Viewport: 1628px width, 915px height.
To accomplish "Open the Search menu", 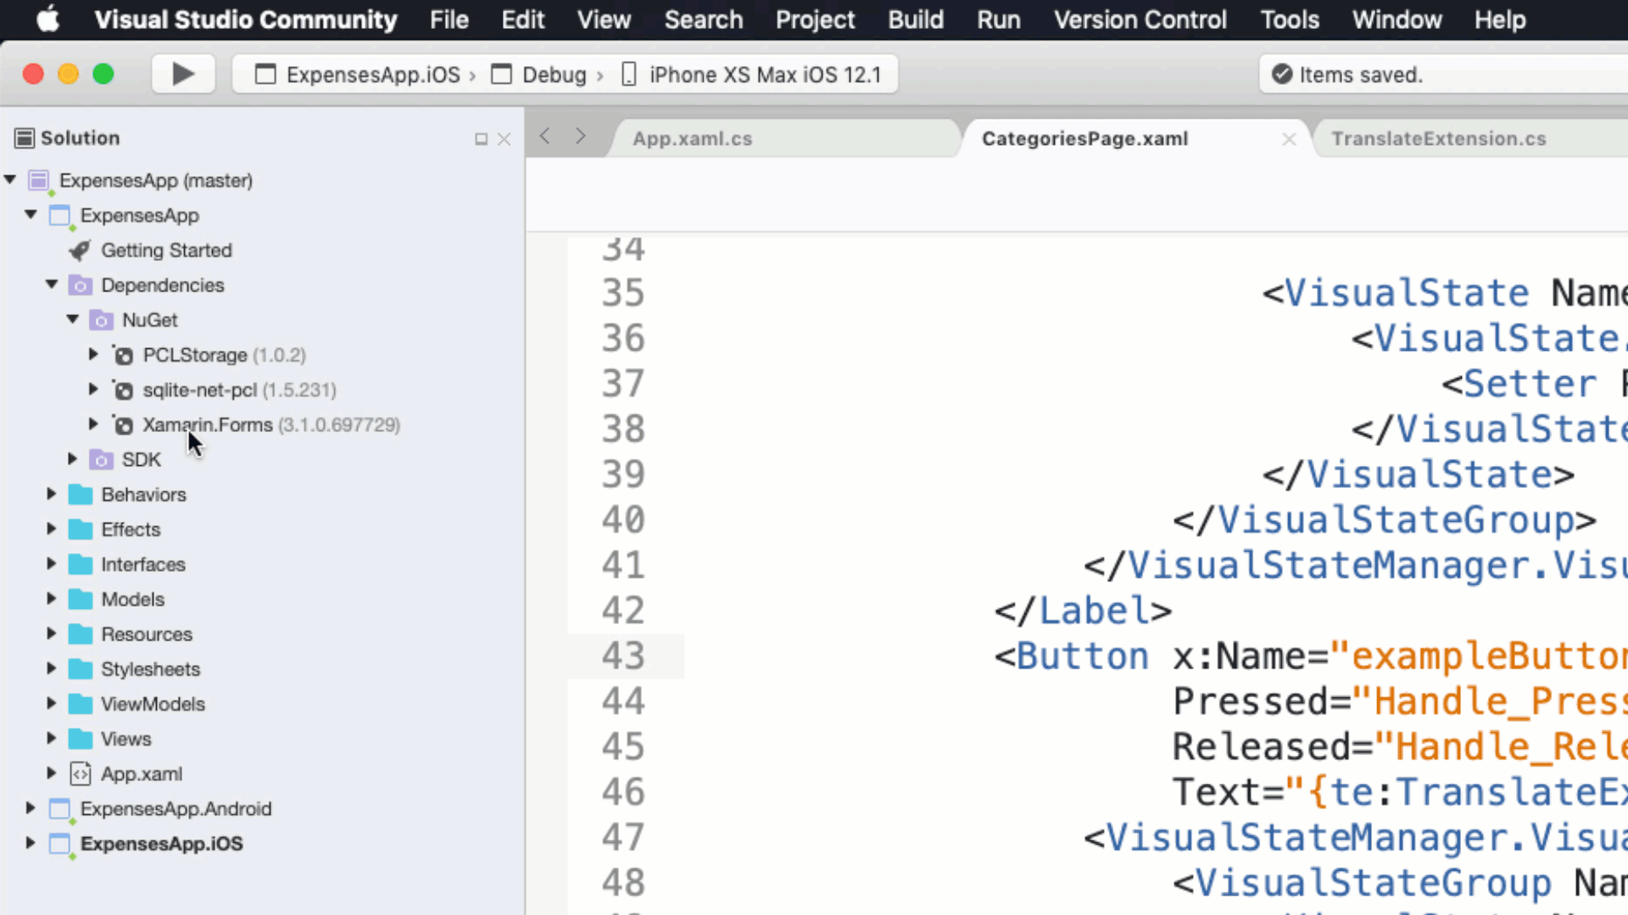I will [703, 19].
